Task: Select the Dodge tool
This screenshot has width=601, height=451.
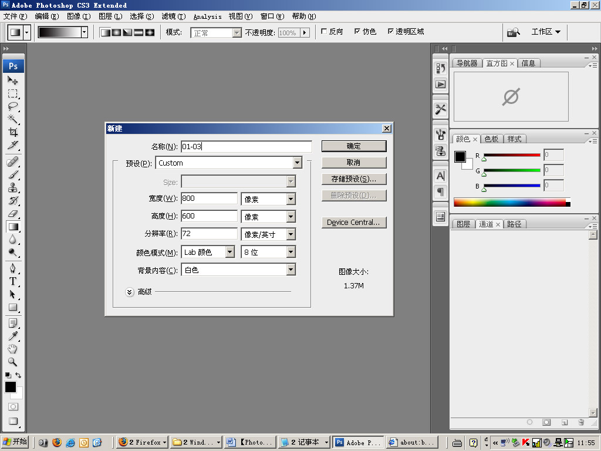Action: [13, 253]
